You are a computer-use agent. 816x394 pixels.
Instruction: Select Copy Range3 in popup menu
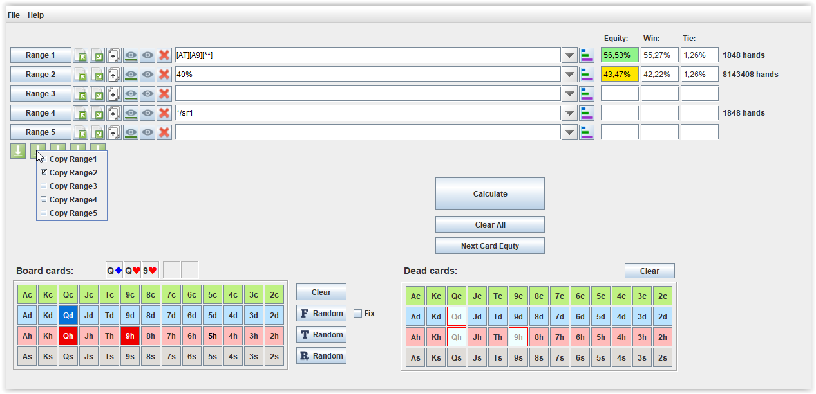click(72, 186)
